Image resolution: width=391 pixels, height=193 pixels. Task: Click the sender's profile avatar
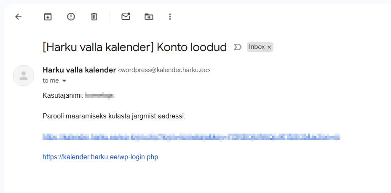pos(24,75)
